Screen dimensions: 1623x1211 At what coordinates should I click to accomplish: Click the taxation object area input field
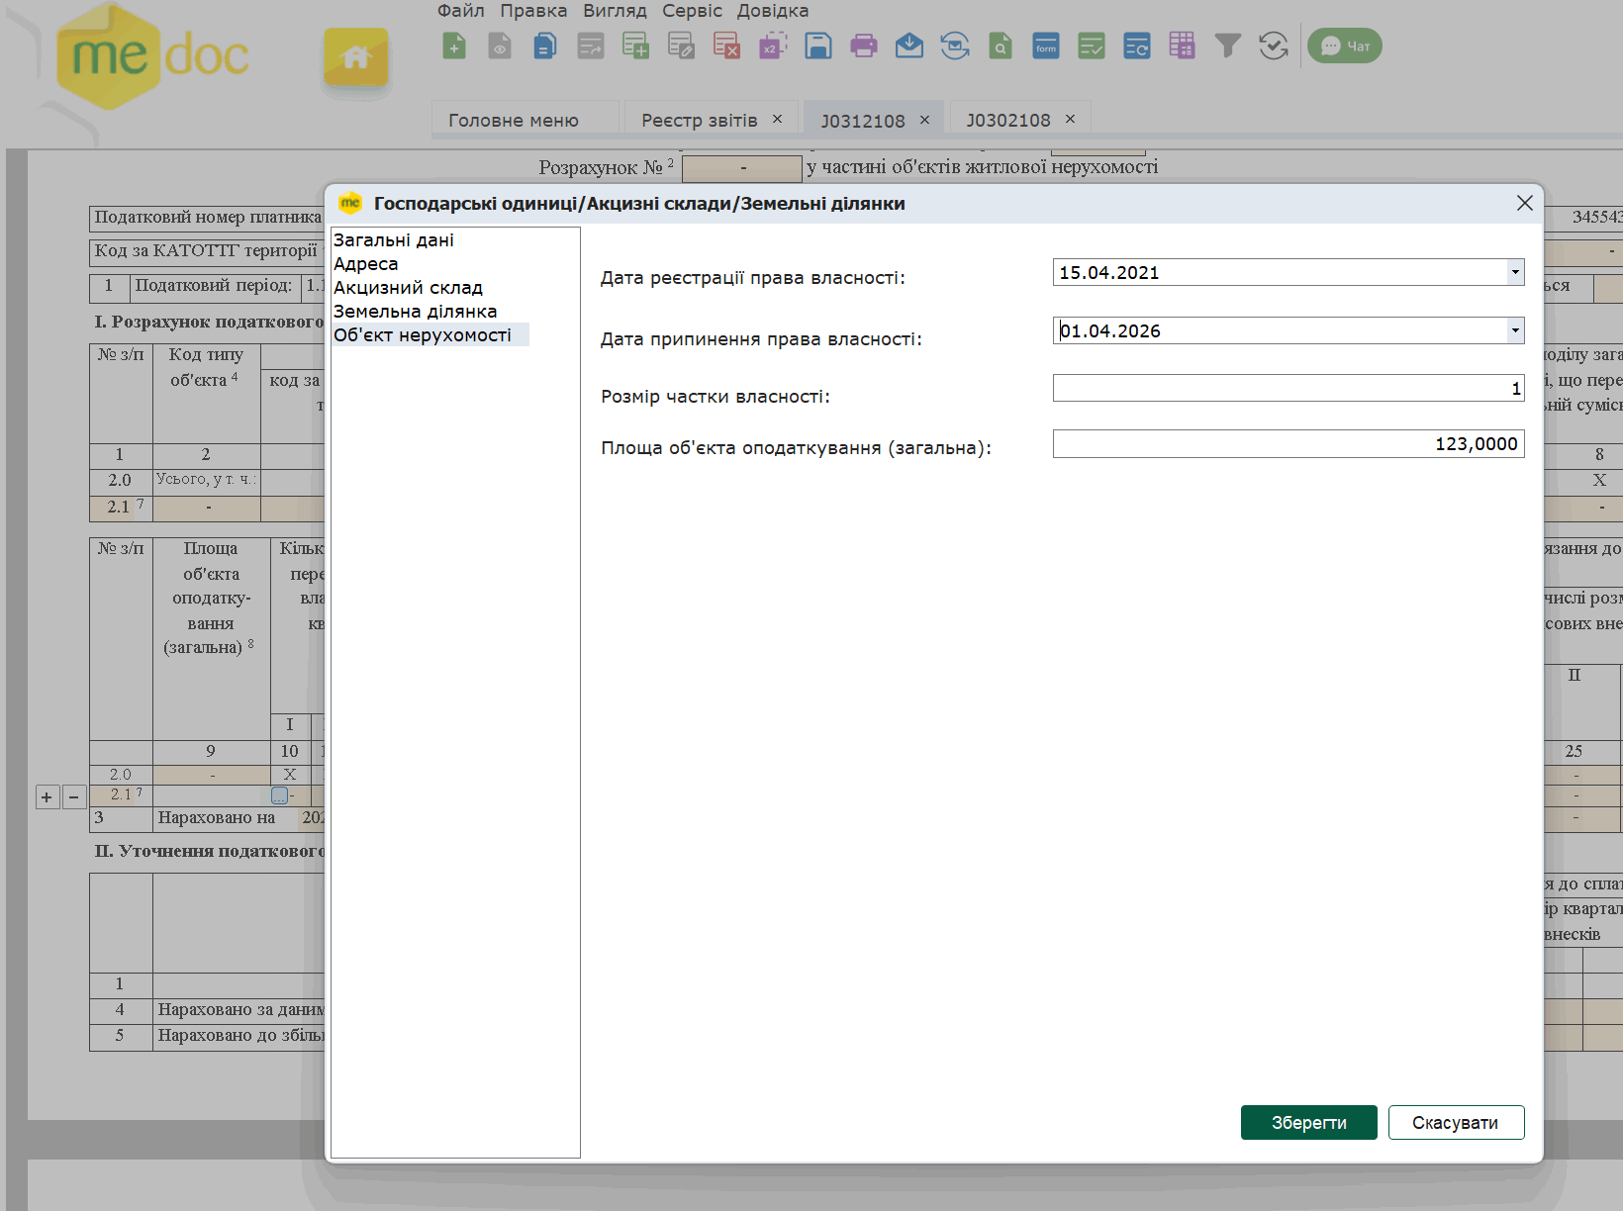pos(1287,444)
